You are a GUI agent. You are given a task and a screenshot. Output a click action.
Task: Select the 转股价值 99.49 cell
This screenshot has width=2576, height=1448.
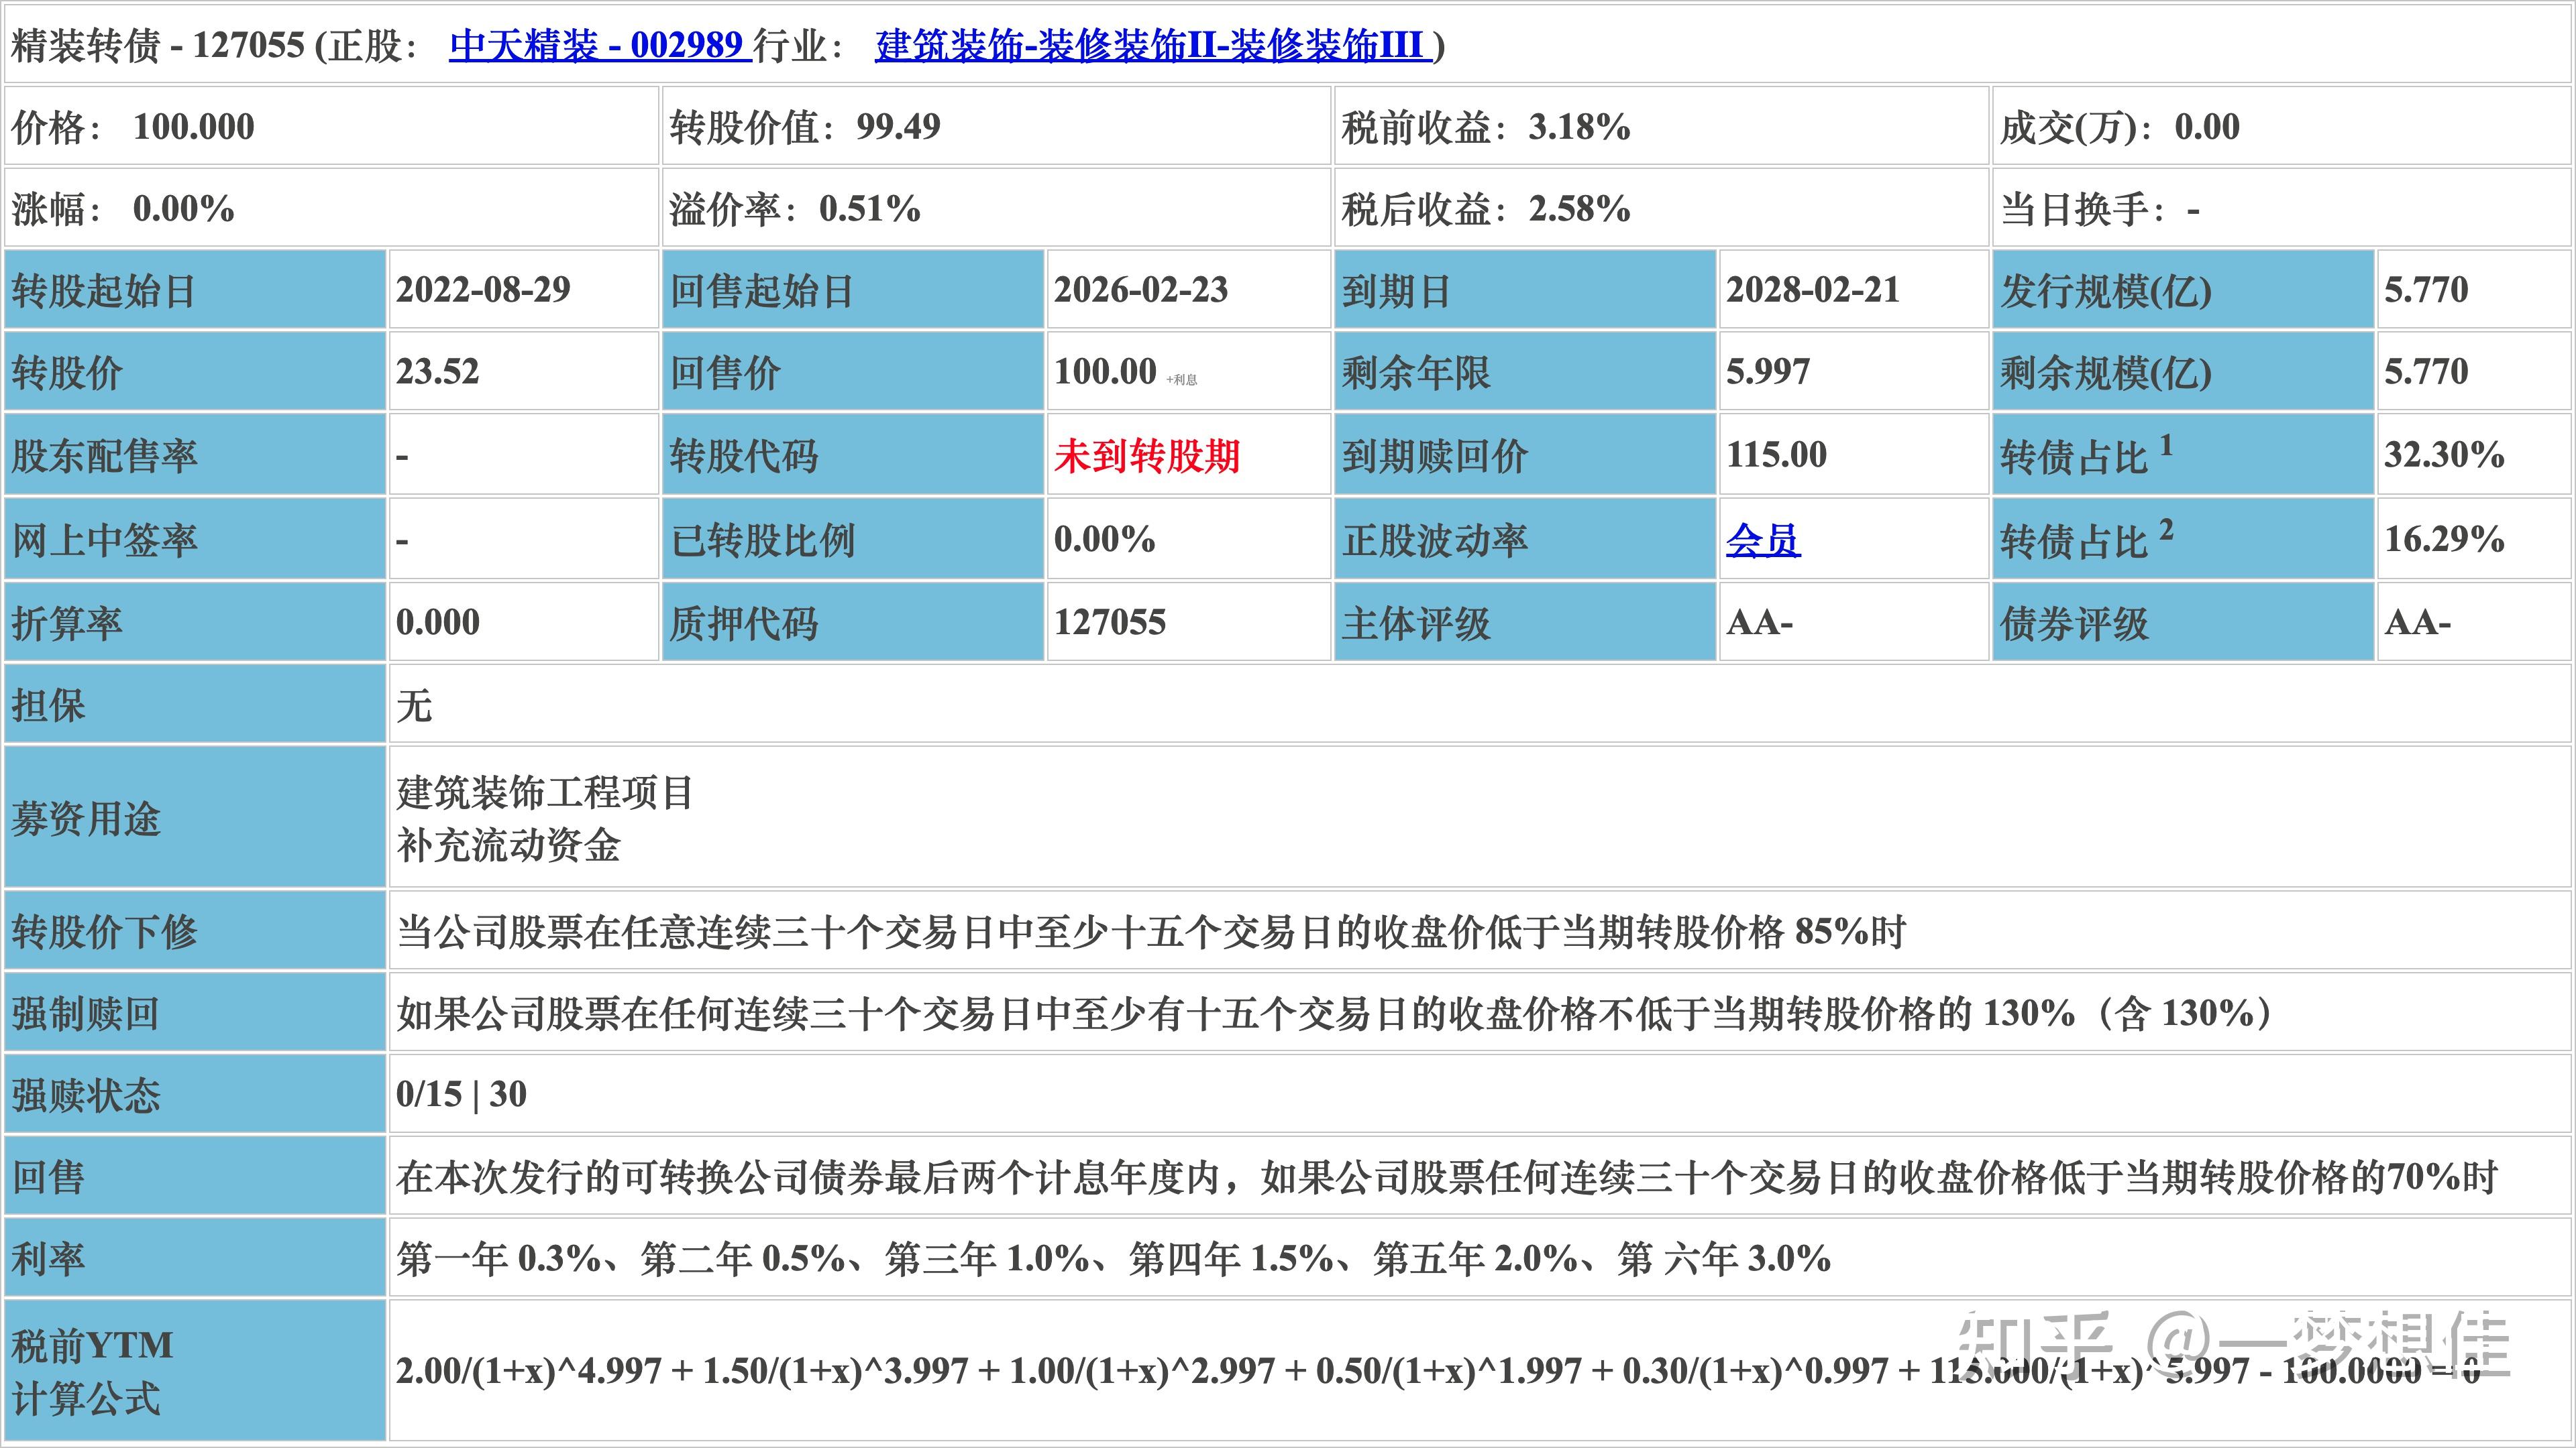(996, 126)
